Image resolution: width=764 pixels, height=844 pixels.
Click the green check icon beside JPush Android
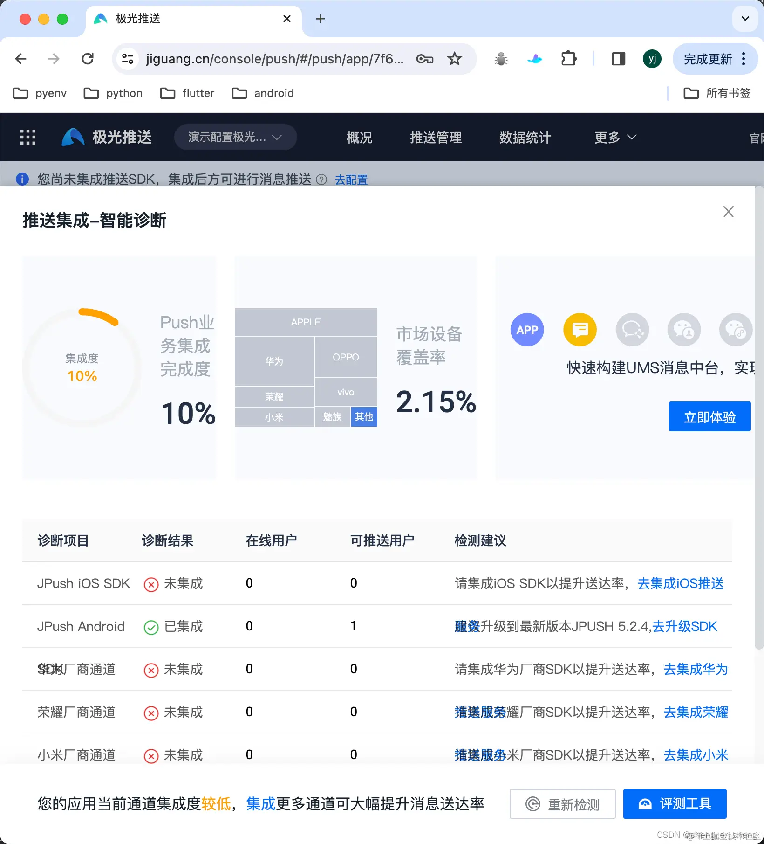pyautogui.click(x=151, y=627)
